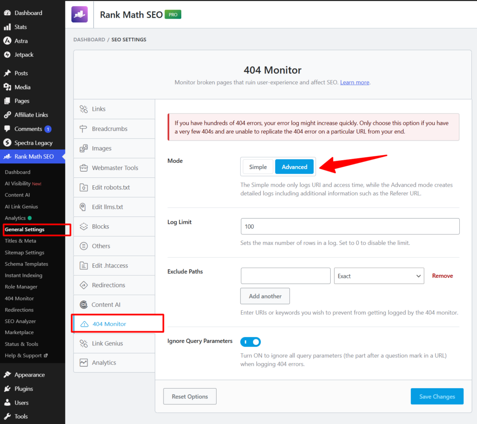Viewport: 477px width, 424px height.
Task: Click the WordPress Dashboard gauge icon
Action: pos(7,13)
